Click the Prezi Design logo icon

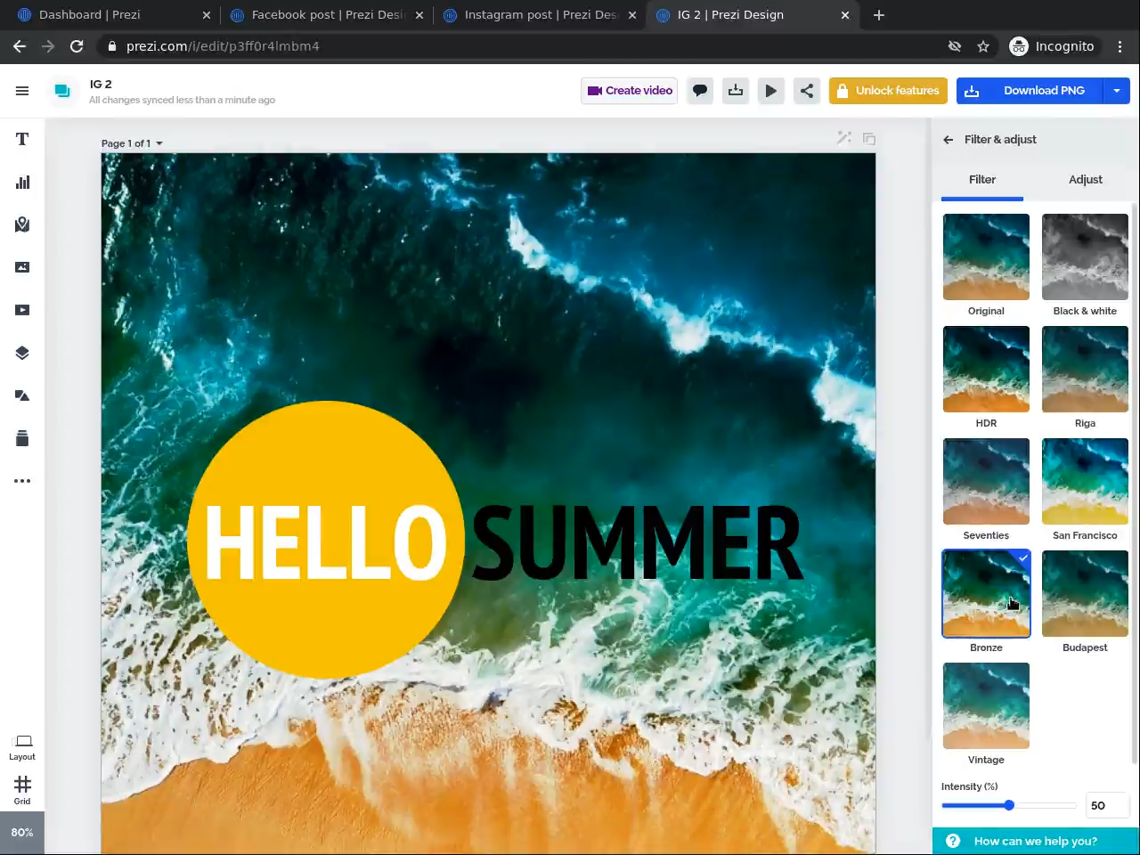[62, 91]
